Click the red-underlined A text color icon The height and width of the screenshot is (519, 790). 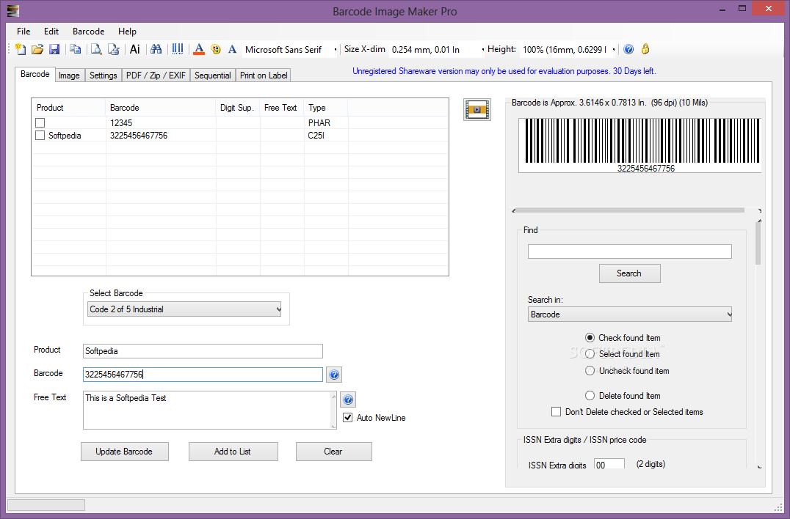coord(199,49)
